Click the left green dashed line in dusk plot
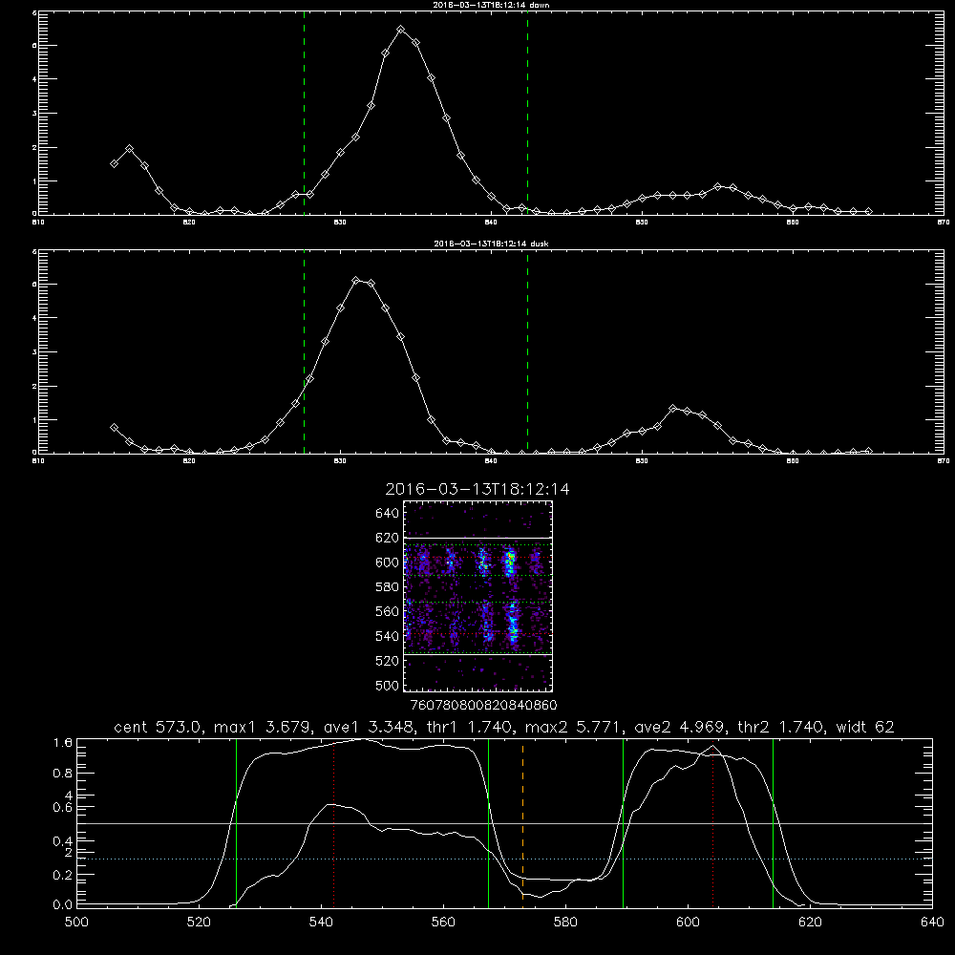 coord(304,352)
